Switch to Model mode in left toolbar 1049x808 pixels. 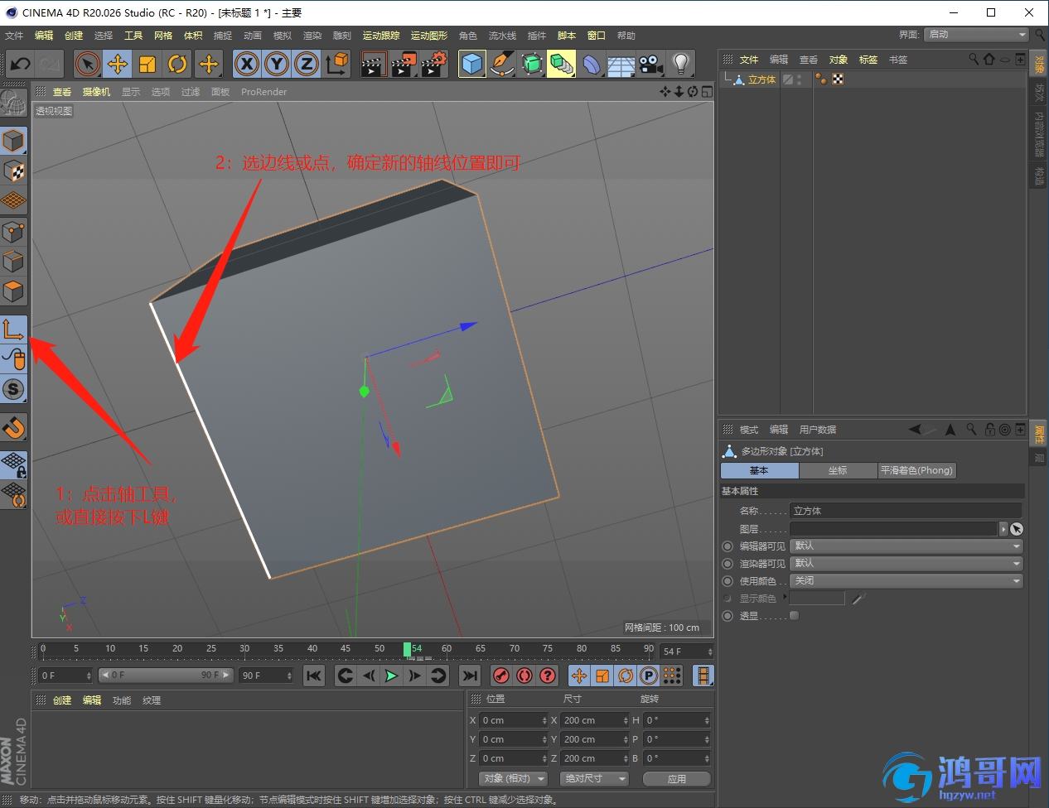[13, 141]
